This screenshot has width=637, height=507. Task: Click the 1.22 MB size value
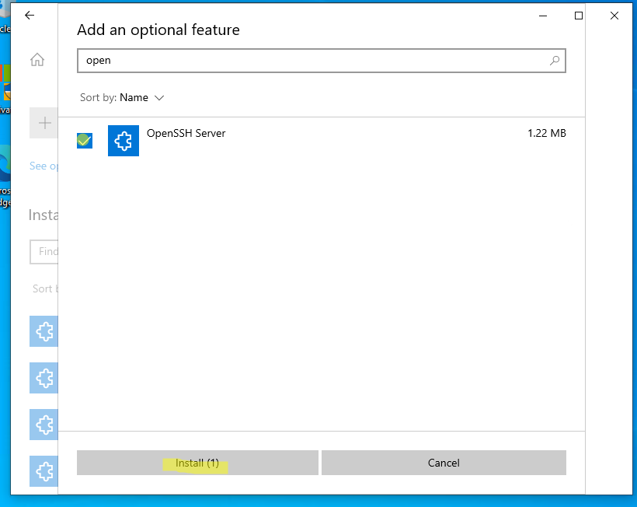[x=546, y=133]
